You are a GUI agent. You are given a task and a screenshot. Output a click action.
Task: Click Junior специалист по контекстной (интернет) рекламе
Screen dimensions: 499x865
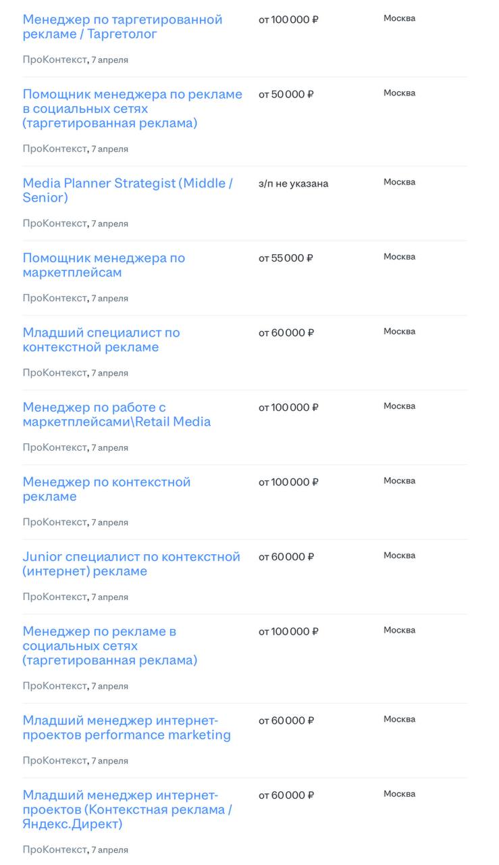131,564
